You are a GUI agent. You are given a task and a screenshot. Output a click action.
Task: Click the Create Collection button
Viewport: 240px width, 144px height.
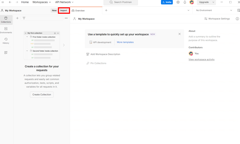(x=42, y=95)
